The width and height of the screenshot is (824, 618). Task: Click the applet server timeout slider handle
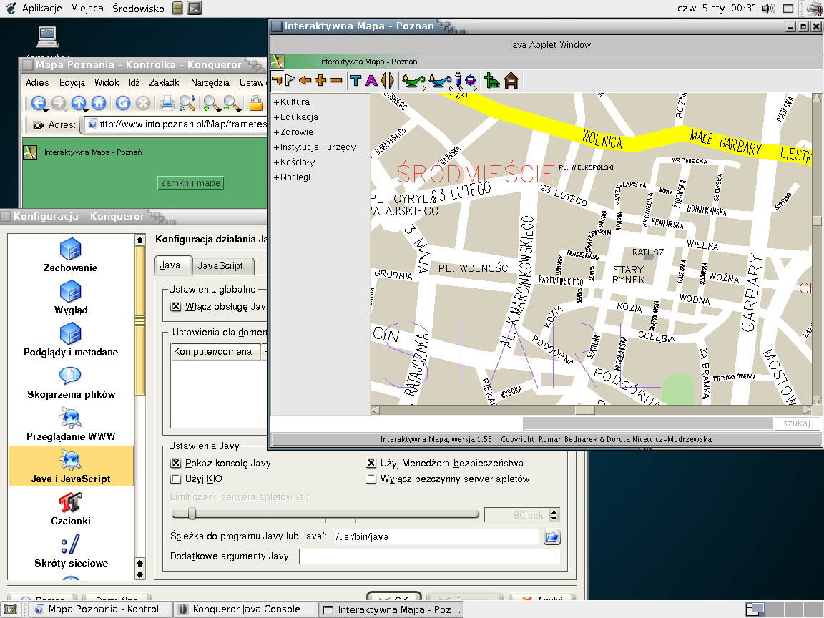pyautogui.click(x=192, y=514)
